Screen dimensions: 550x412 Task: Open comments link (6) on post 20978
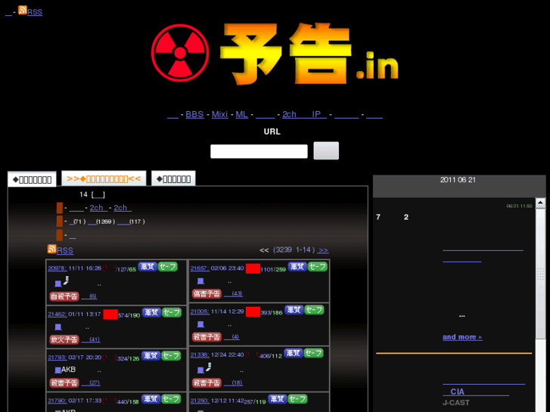pyautogui.click(x=89, y=296)
